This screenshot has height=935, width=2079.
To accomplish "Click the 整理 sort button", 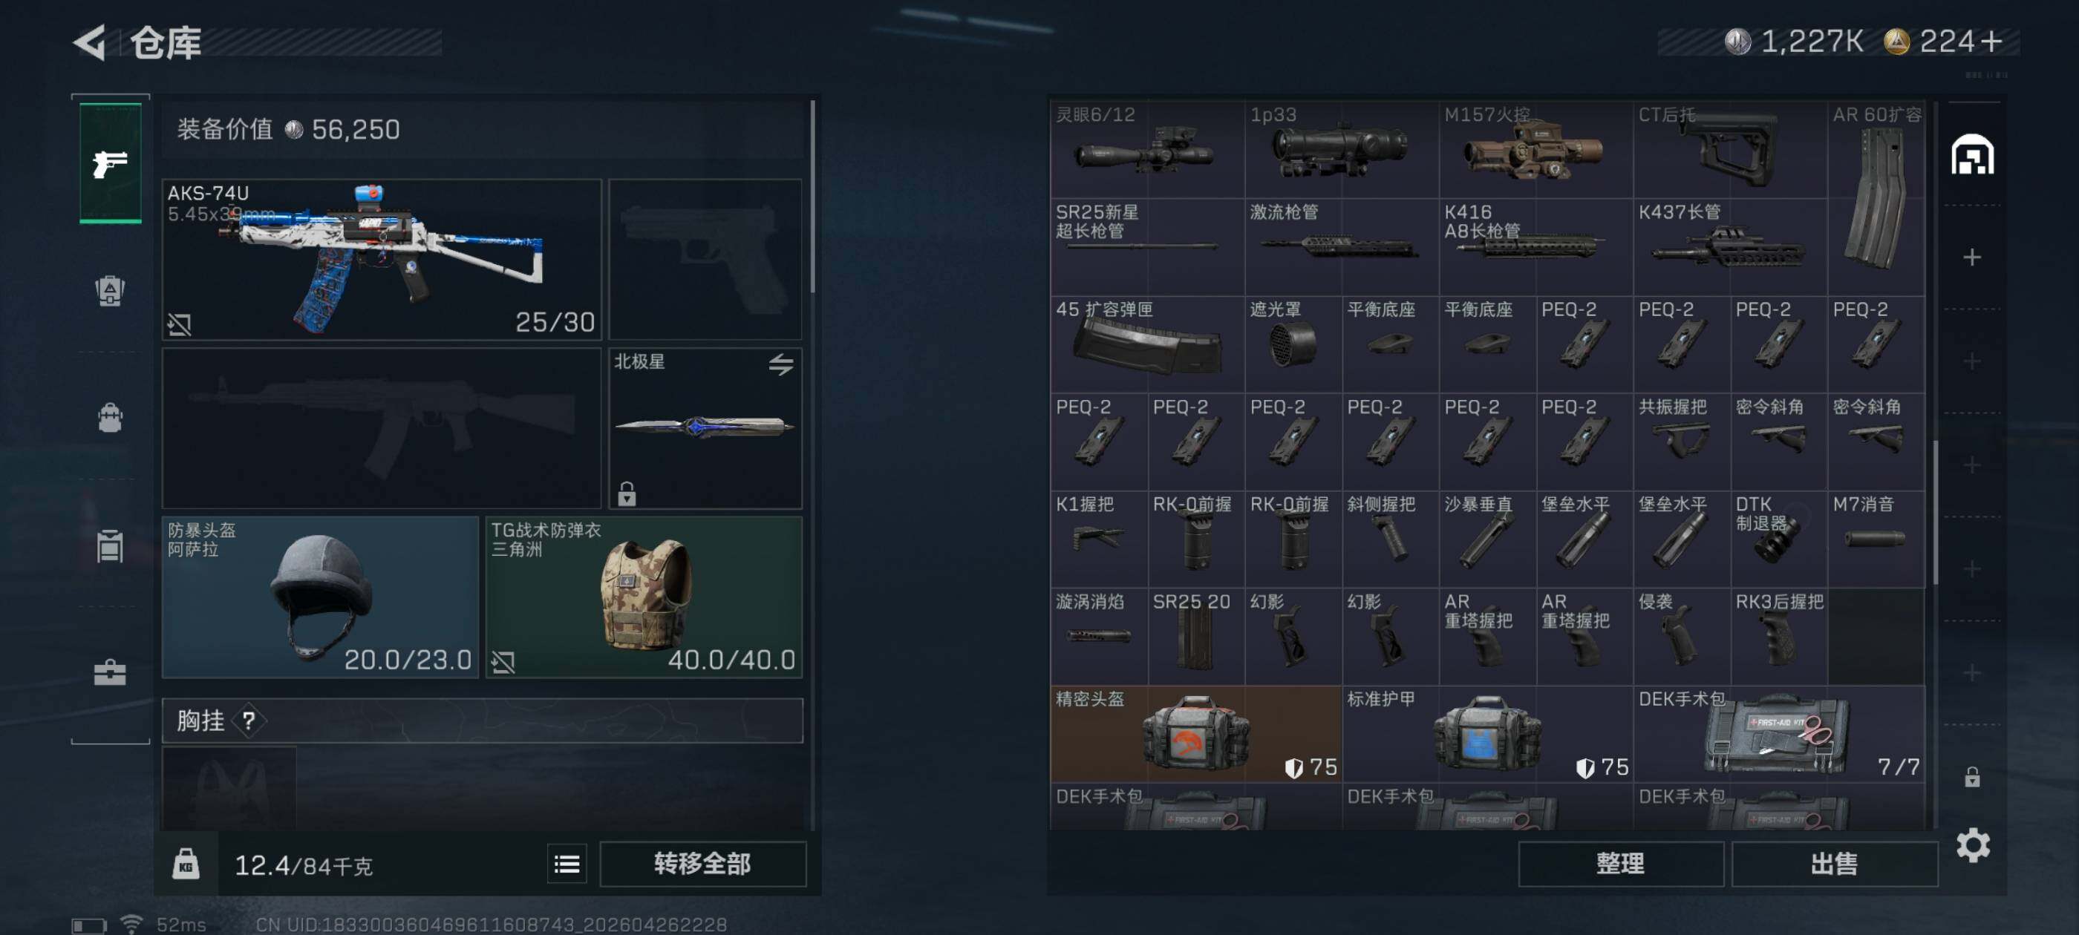I will [x=1620, y=864].
